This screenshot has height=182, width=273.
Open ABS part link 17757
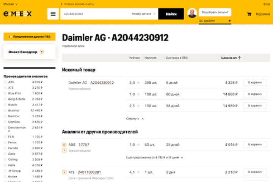point(84,144)
